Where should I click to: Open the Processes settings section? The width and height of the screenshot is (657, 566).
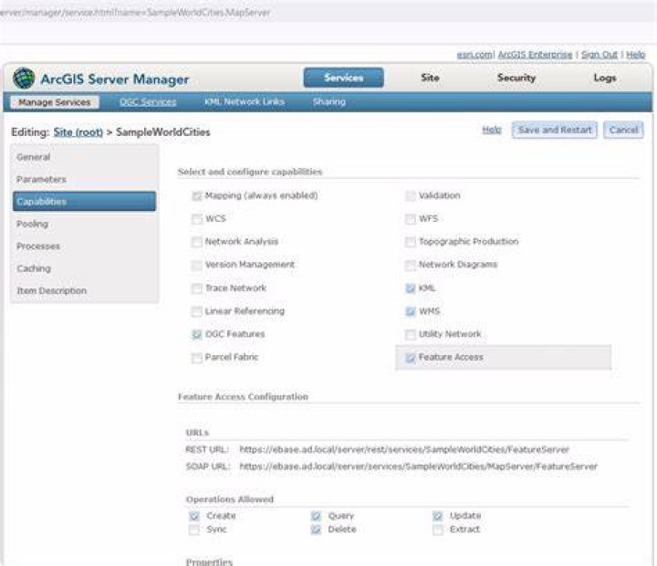pyautogui.click(x=84, y=246)
